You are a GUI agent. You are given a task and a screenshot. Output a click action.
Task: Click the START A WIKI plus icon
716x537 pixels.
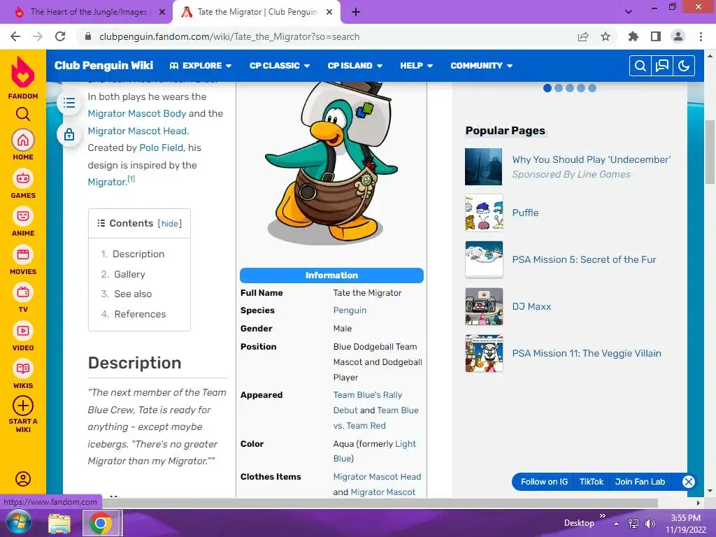(x=23, y=406)
